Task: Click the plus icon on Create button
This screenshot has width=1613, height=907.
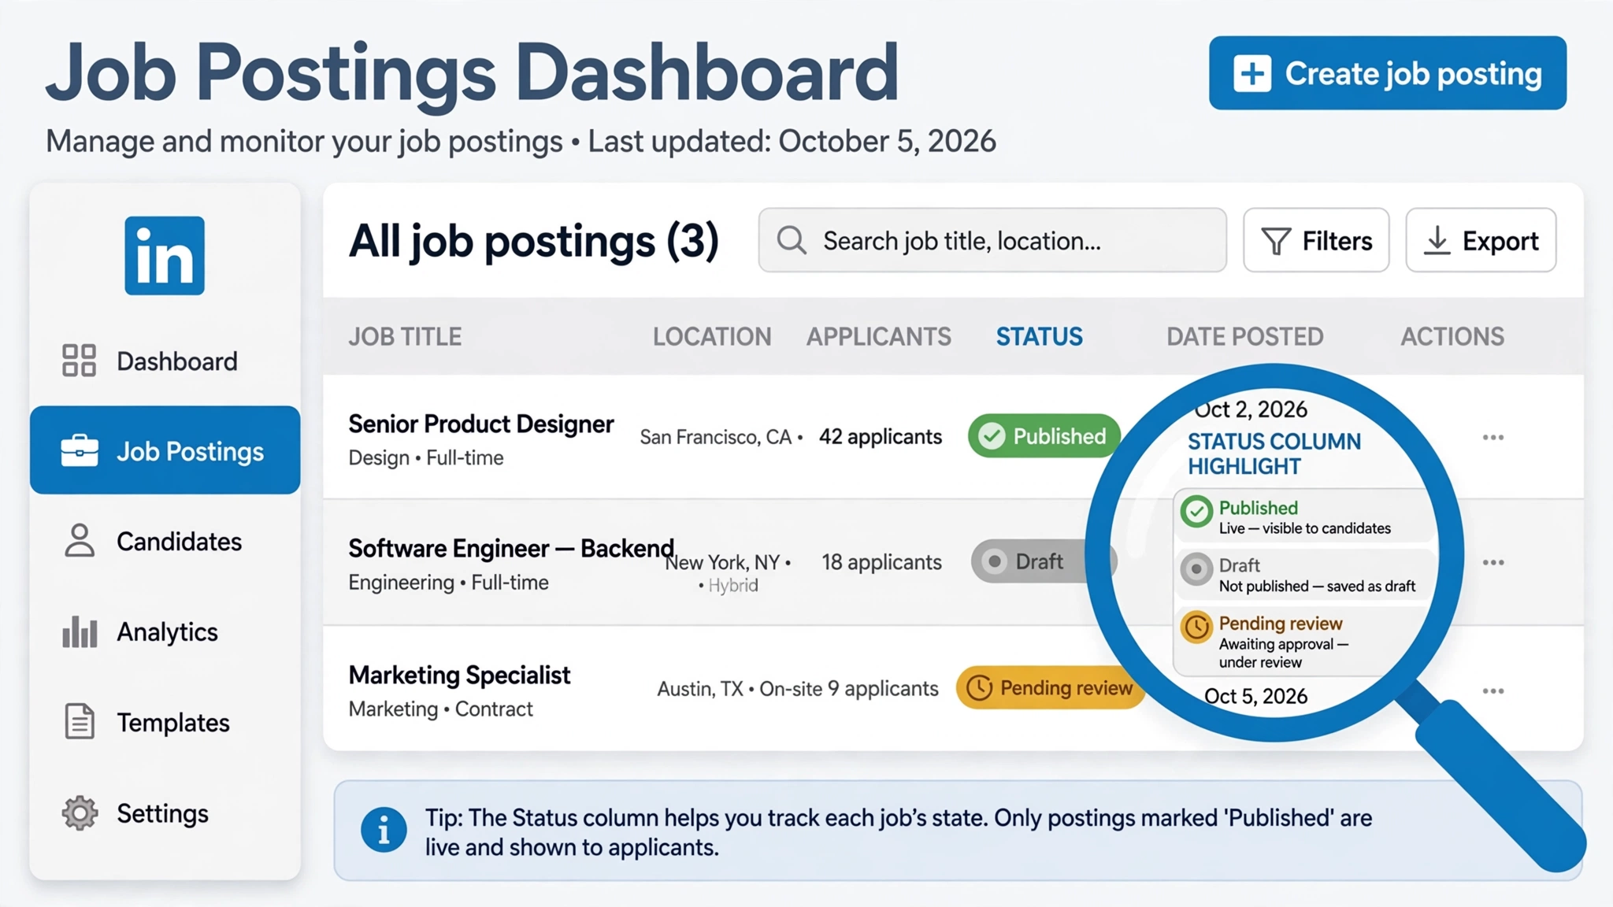Action: 1252,73
